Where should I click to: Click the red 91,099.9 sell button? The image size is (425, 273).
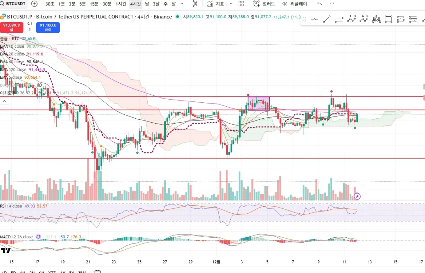tap(12, 27)
